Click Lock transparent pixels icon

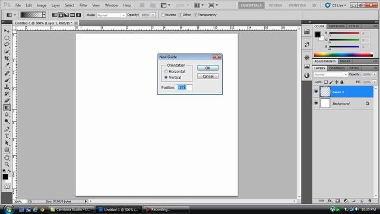pos(326,82)
